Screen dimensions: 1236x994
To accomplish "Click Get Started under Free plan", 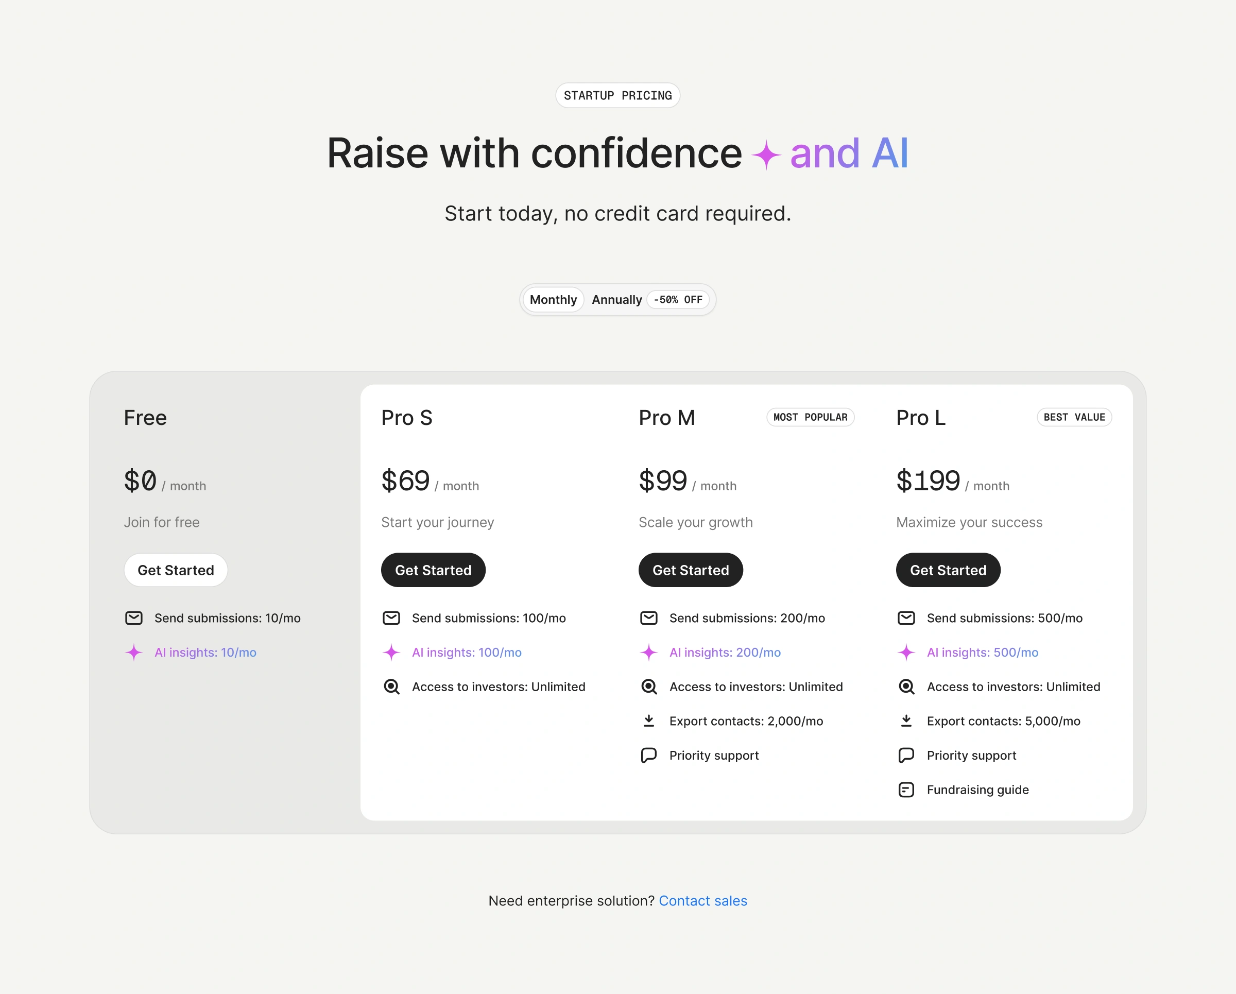I will (176, 570).
